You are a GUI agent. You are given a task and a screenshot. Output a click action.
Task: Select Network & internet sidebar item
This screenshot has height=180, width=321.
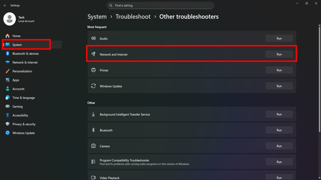pyautogui.click(x=25, y=62)
